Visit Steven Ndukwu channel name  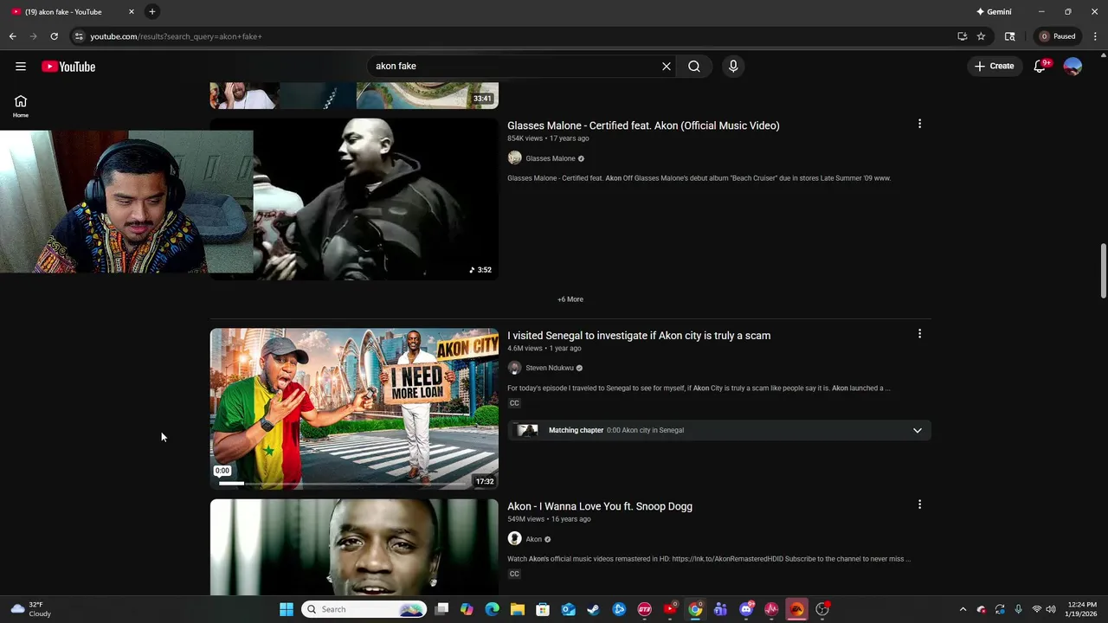pyautogui.click(x=550, y=368)
